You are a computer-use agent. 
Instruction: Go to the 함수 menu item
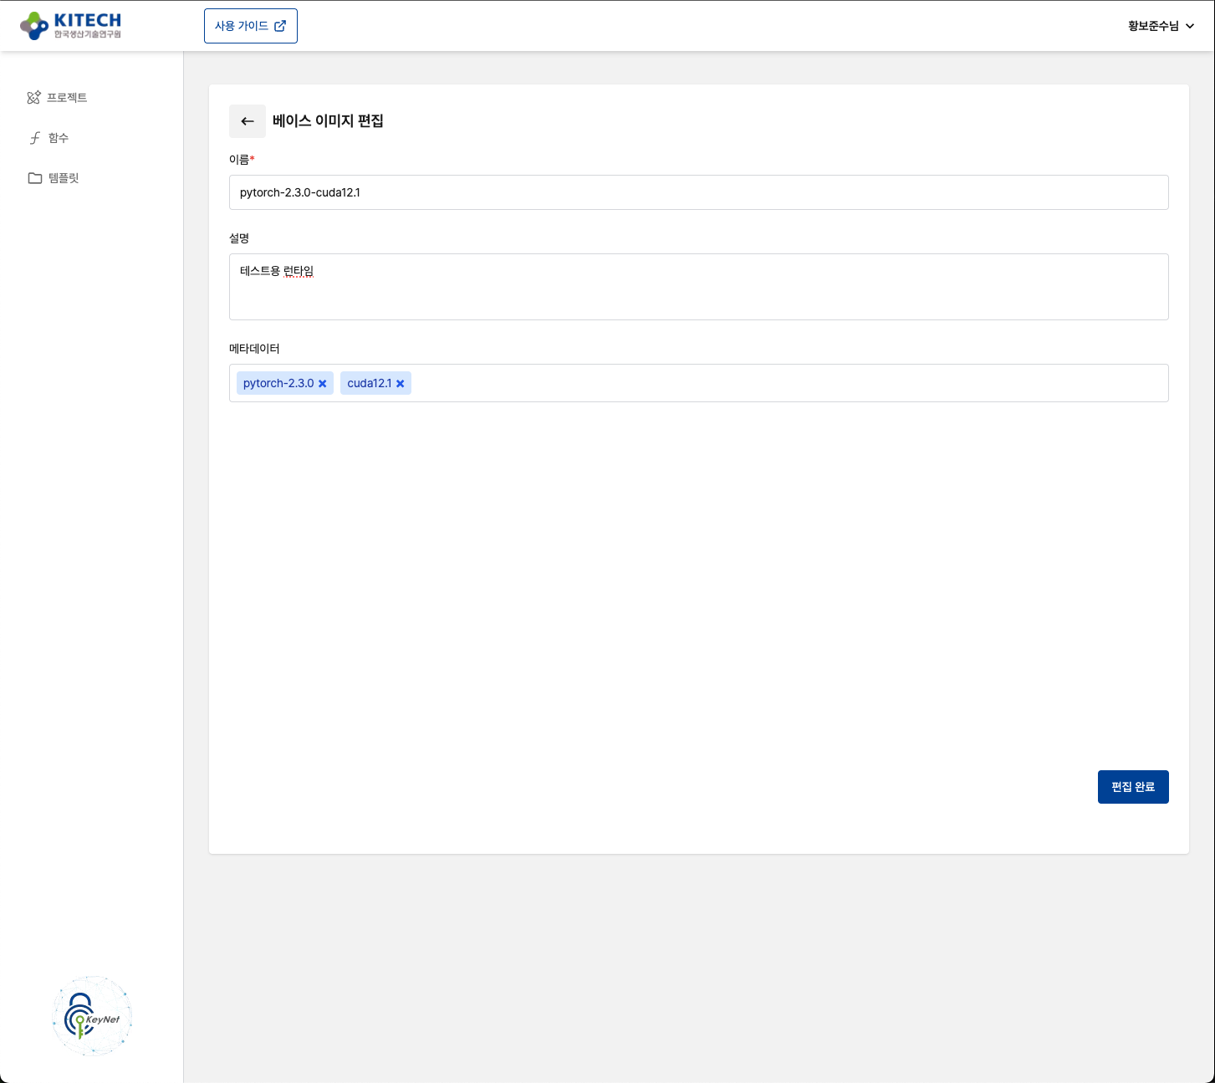coord(59,138)
